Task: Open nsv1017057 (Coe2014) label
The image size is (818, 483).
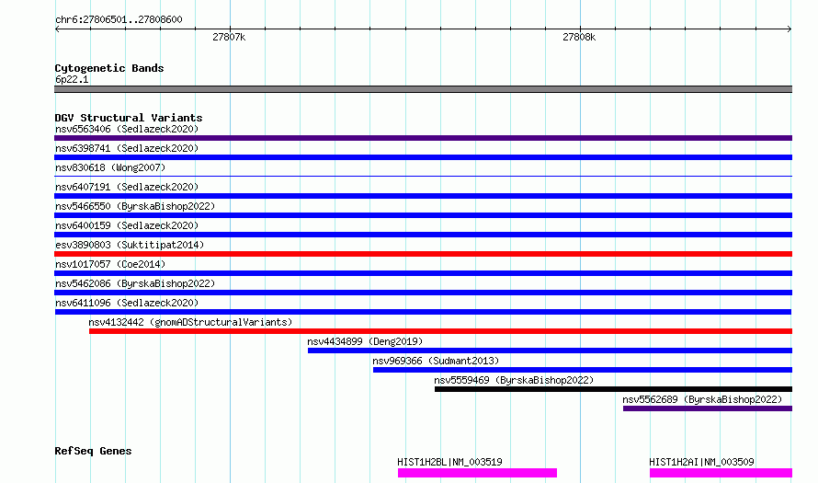Action: pyautogui.click(x=110, y=264)
